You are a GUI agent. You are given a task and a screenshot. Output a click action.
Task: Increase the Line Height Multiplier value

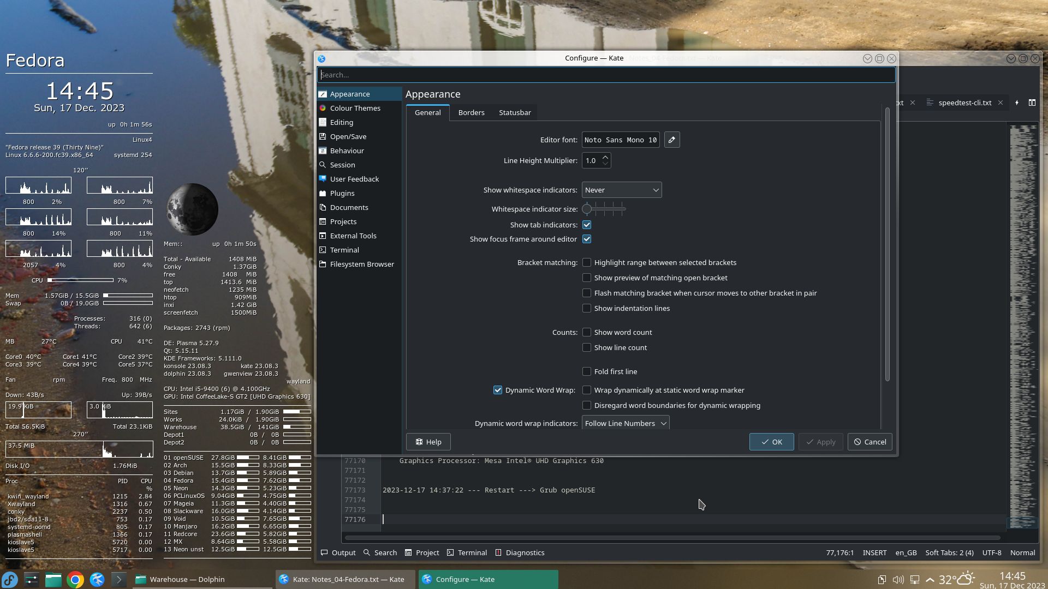click(605, 157)
